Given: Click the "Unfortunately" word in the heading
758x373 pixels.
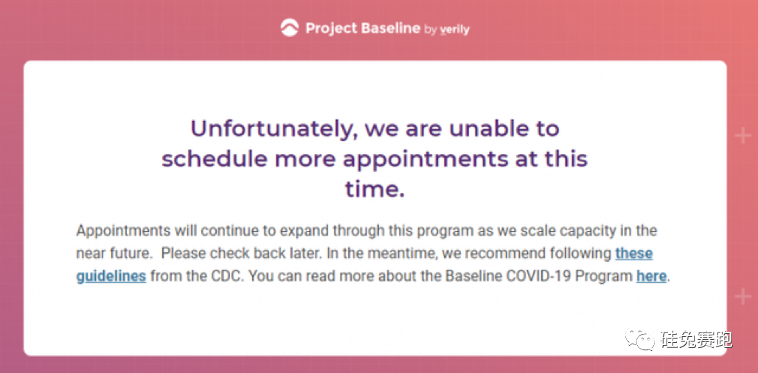Looking at the screenshot, I should [264, 128].
